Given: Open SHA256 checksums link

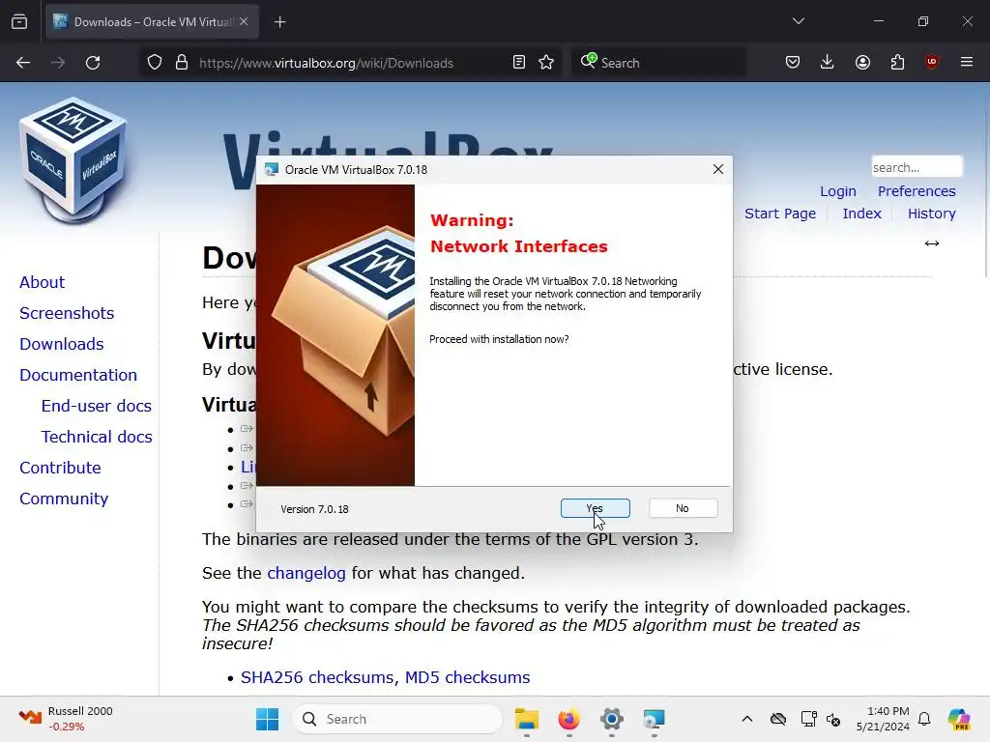Looking at the screenshot, I should click(319, 677).
